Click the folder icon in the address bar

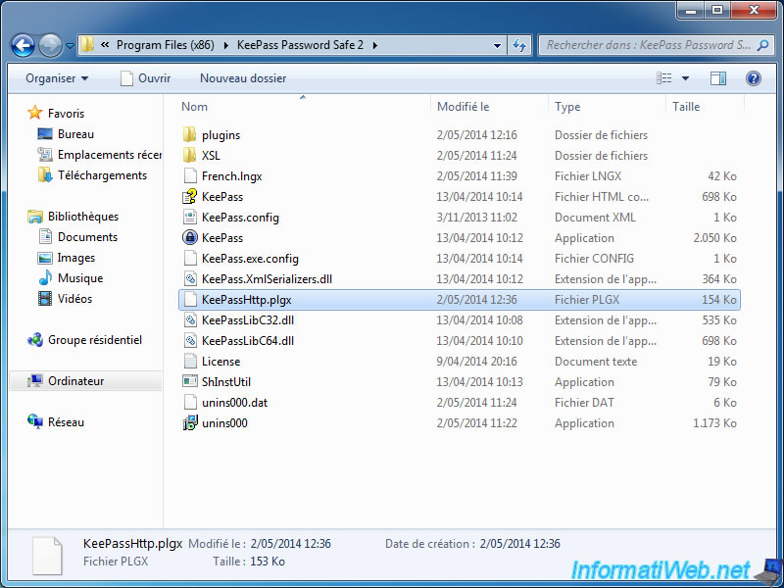click(87, 45)
